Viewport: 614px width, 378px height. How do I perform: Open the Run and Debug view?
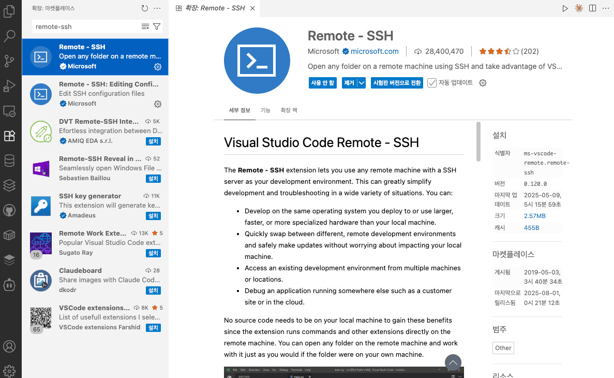point(9,86)
